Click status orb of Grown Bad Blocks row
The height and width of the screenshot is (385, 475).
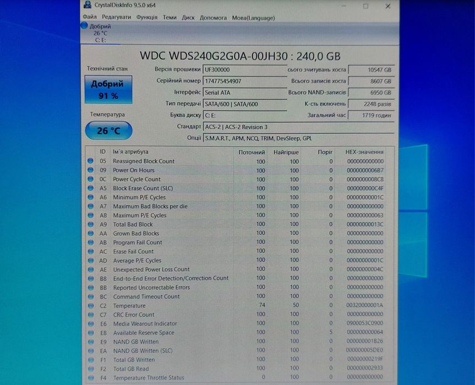(x=90, y=233)
